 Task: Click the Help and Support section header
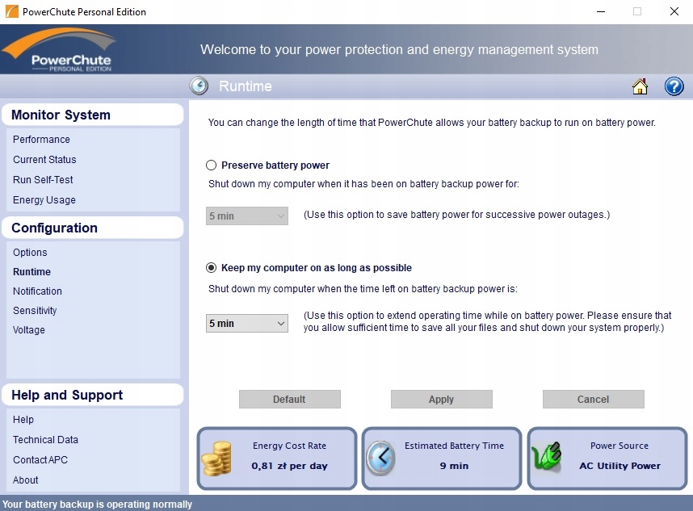coord(93,395)
